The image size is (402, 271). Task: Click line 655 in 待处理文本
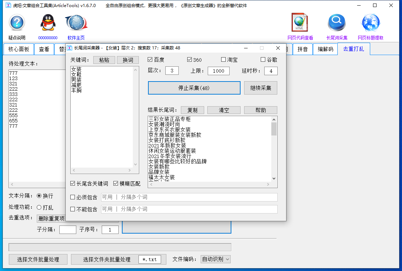[13, 121]
